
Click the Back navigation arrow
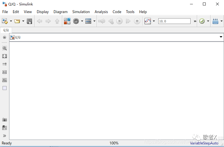[39, 21]
